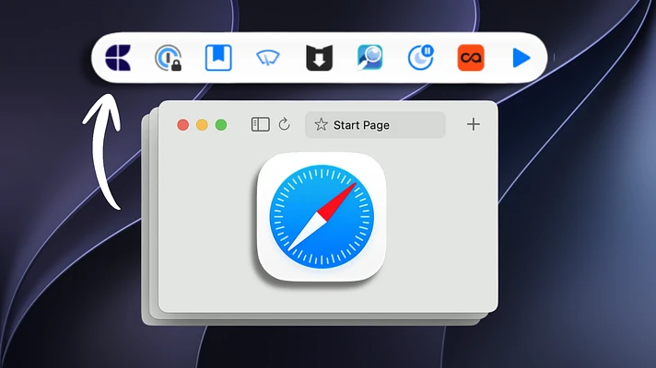Reload the page with the refresh arrow
Screen dimensions: 656x368
[284, 124]
